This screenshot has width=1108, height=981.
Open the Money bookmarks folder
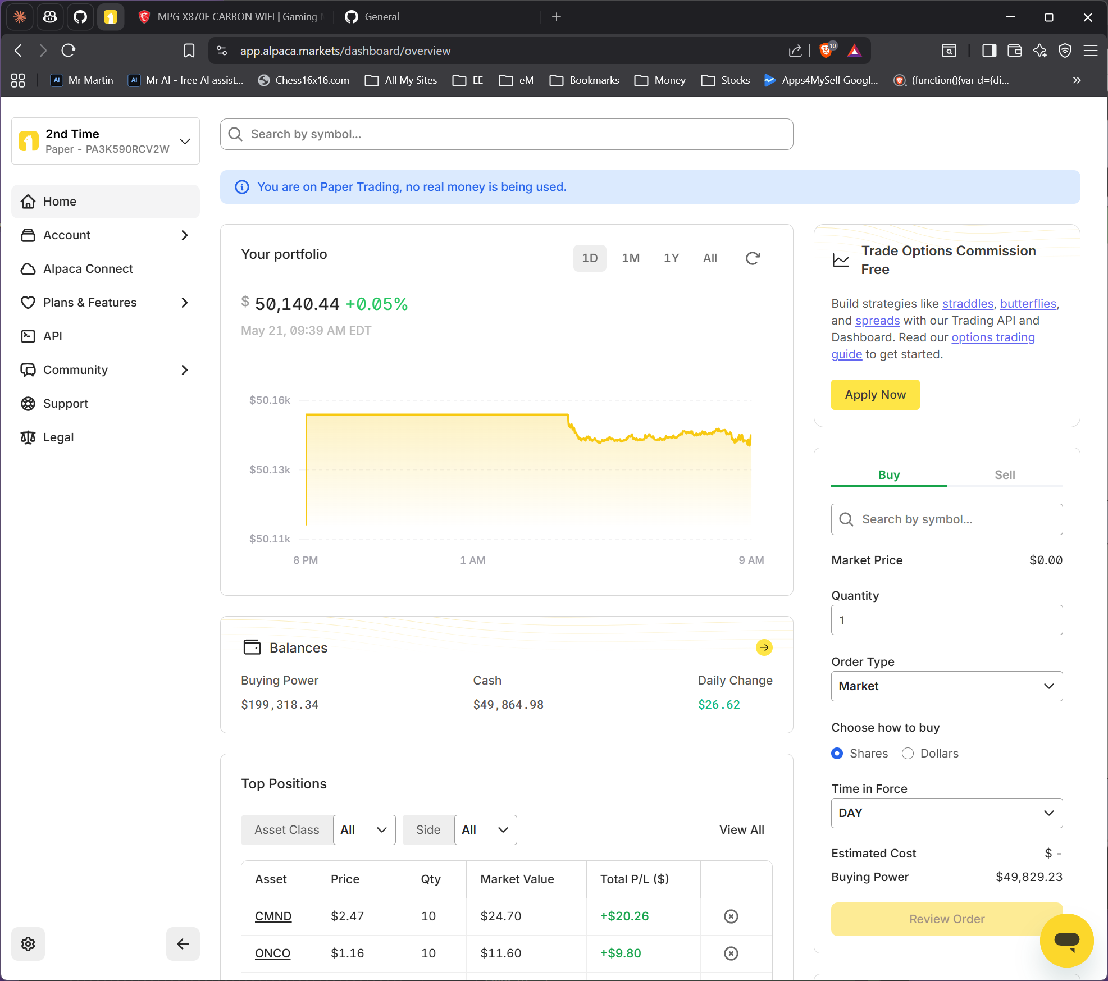660,80
